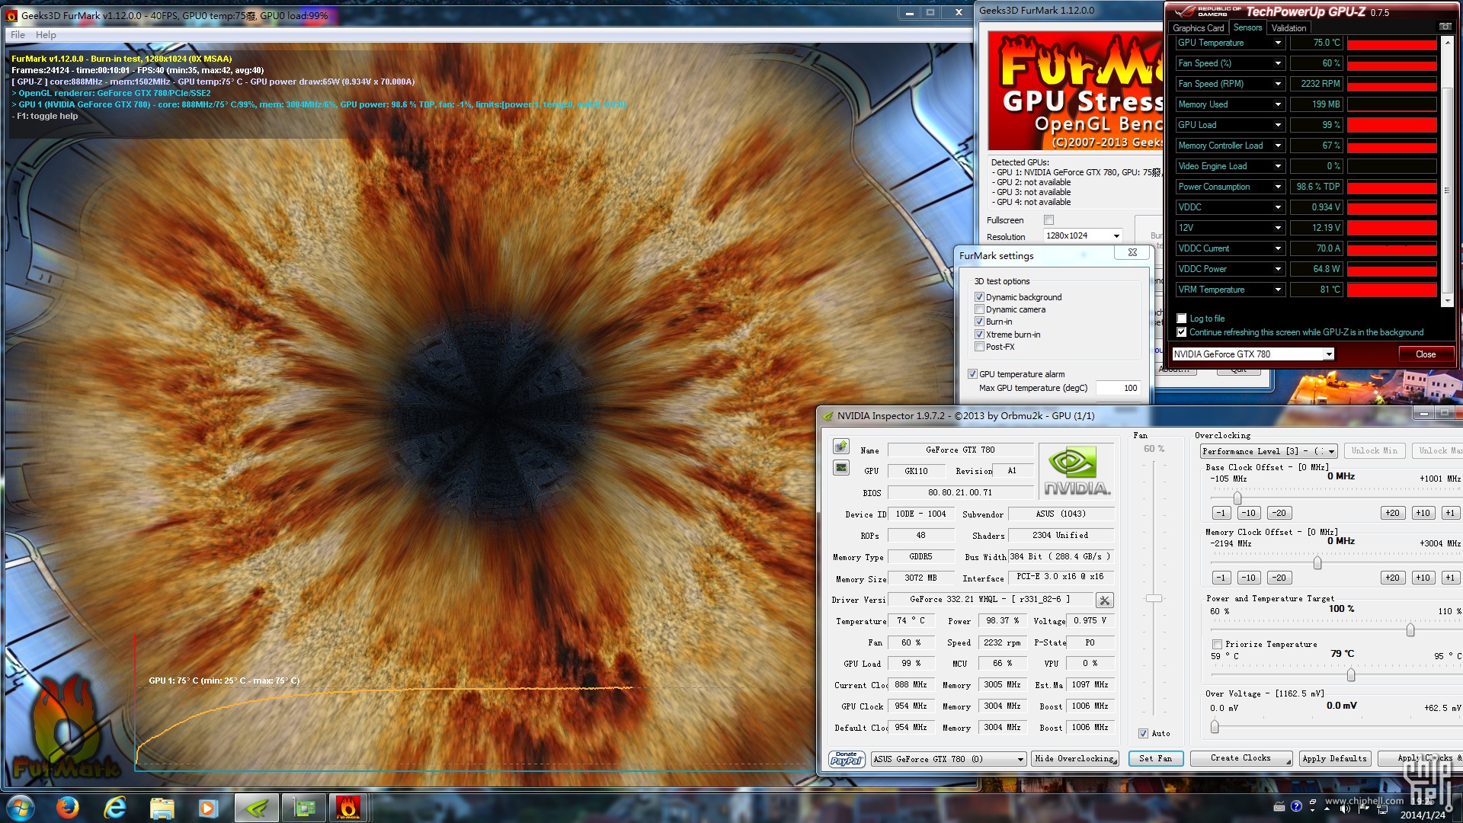Enable the Post-FX checkbox
Screen dimensions: 1463x823
(979, 347)
